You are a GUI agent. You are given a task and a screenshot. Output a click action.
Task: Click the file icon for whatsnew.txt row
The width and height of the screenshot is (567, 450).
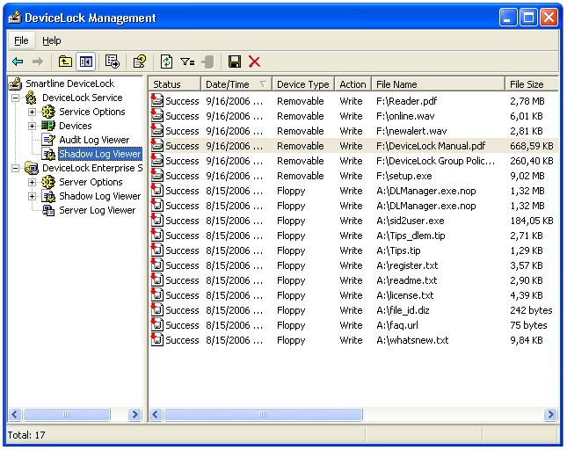click(x=157, y=340)
